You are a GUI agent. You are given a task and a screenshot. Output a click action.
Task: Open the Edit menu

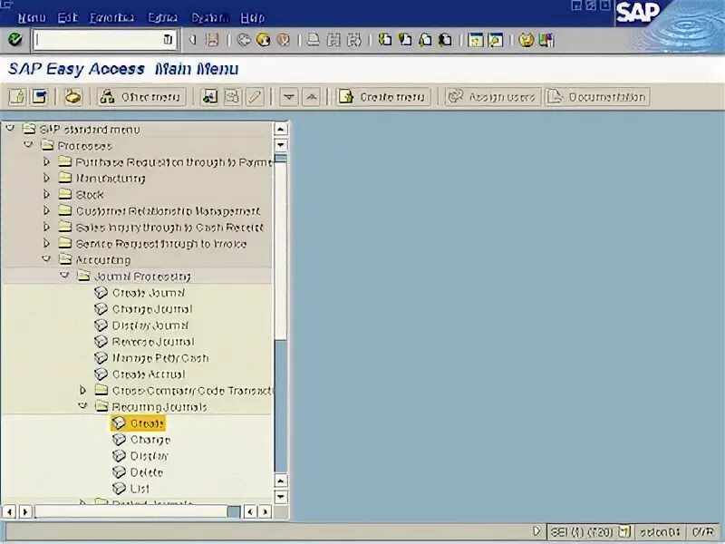[x=67, y=18]
